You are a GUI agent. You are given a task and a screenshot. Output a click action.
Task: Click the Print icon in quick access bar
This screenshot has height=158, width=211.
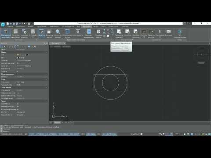(x=29, y=23)
